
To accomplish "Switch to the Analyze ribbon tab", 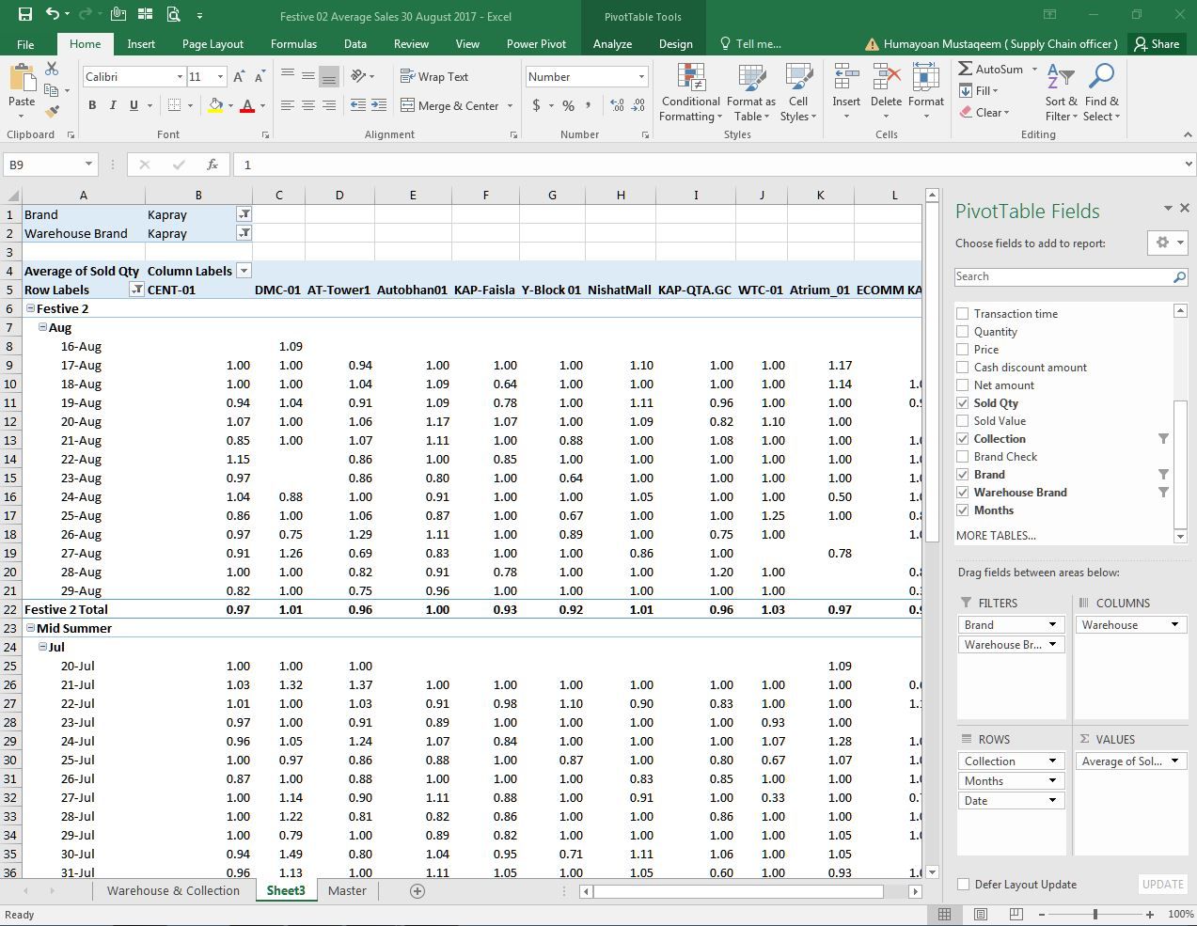I will point(612,43).
